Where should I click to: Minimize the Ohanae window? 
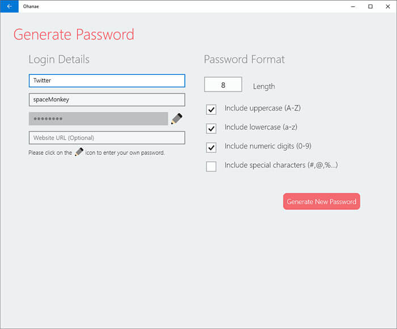coord(353,7)
